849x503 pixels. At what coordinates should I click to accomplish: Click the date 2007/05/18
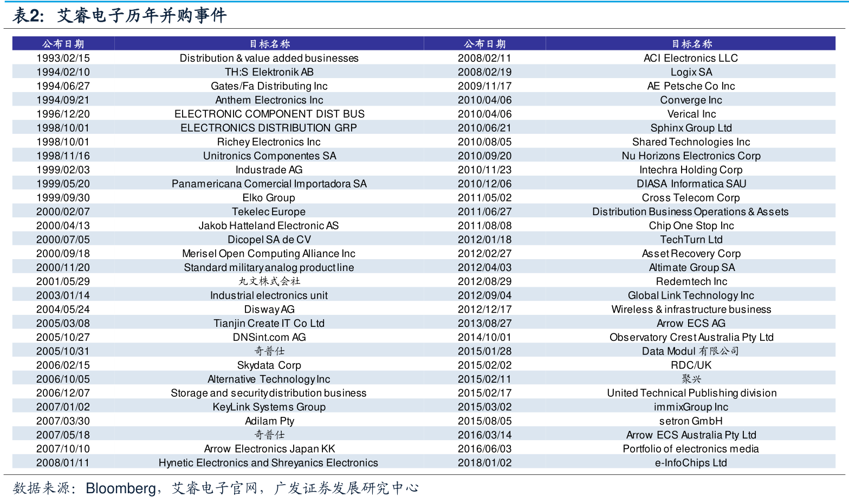coord(63,435)
